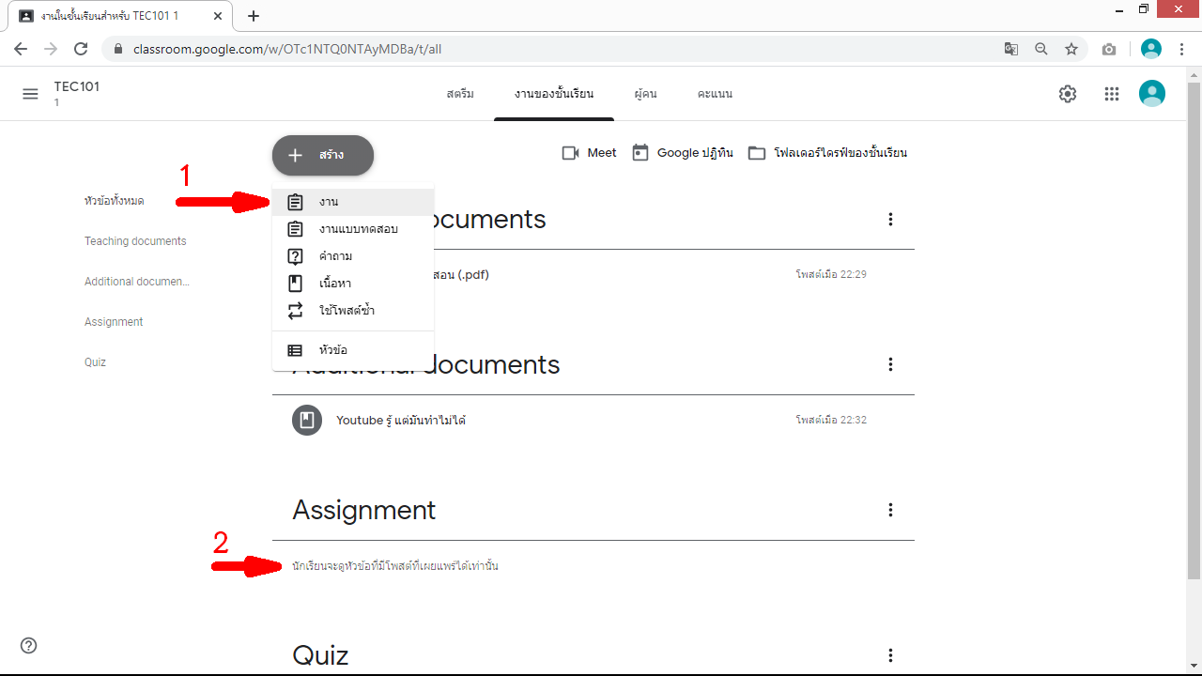1202x676 pixels.
Task: Click the help question mark icon
Action: tap(29, 645)
